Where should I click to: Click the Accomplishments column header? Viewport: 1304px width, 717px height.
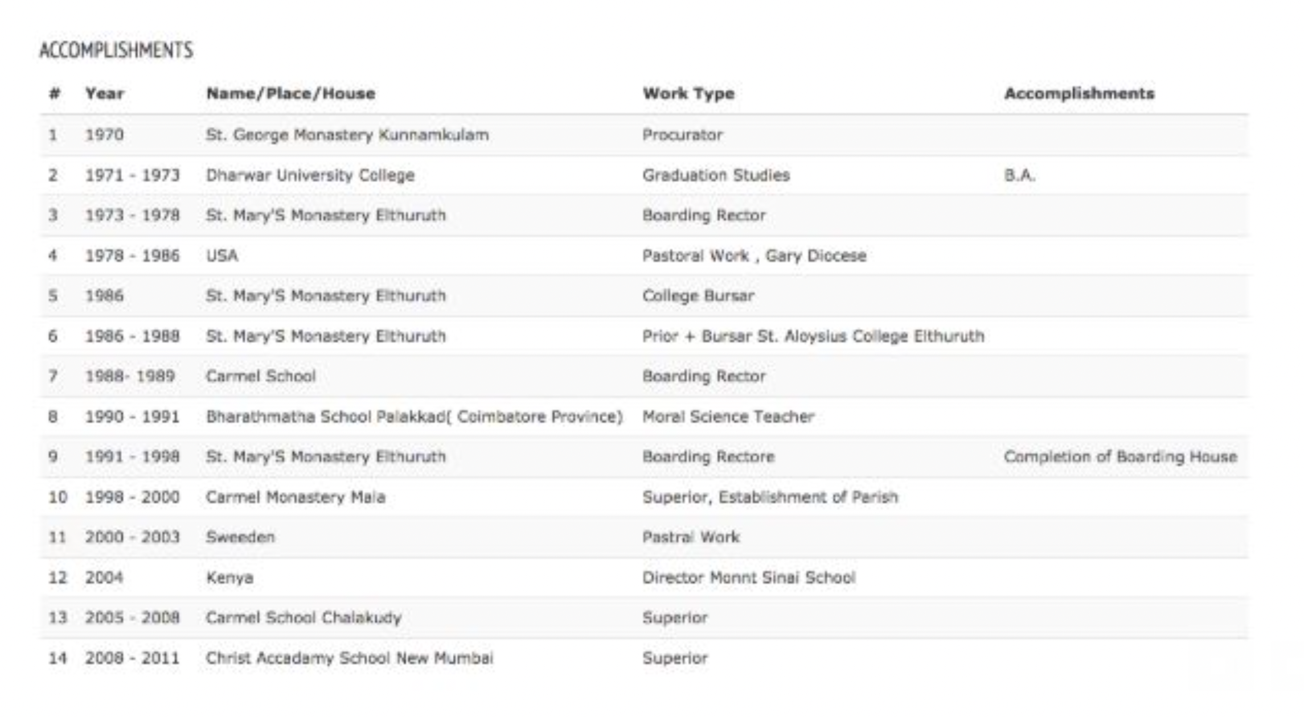(1079, 93)
